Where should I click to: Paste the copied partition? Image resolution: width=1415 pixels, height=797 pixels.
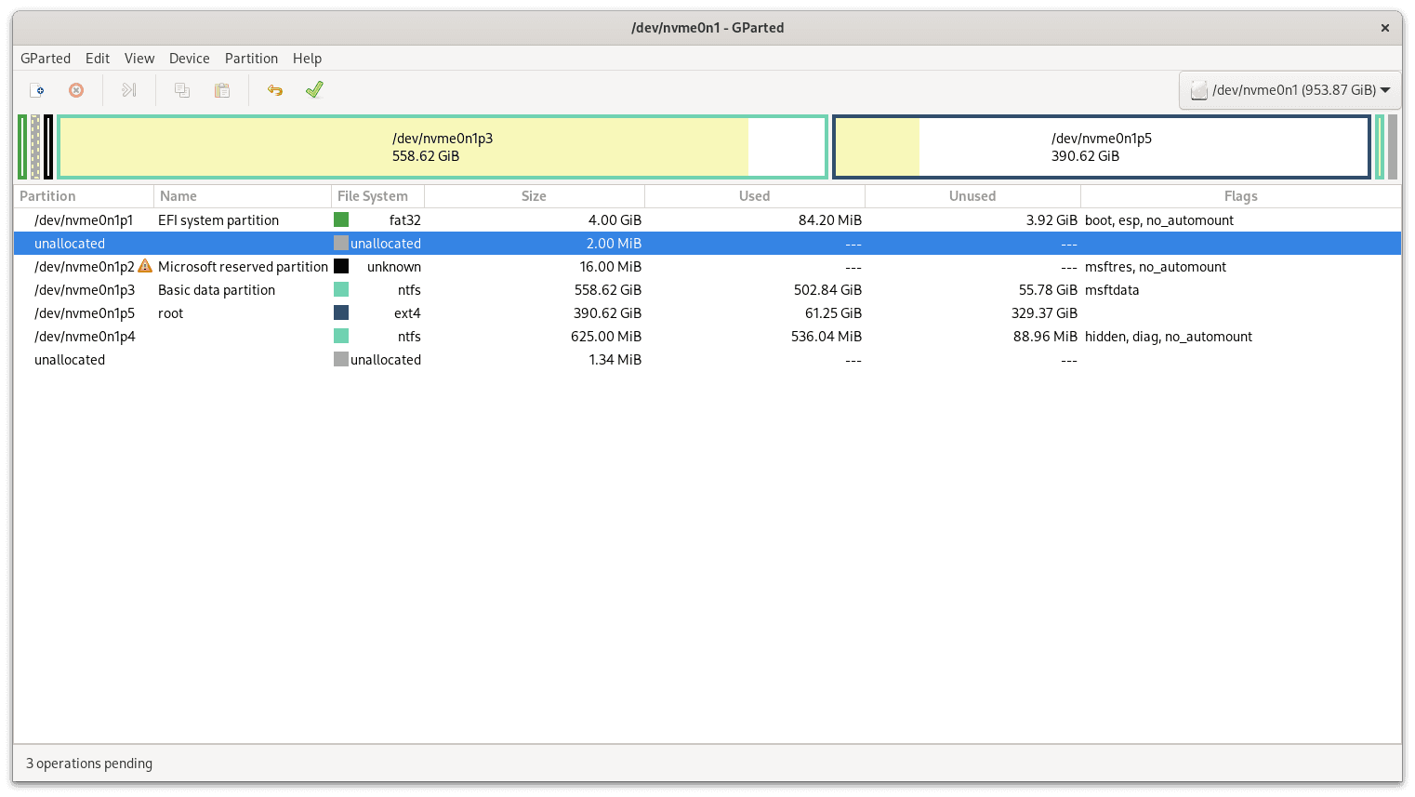coord(221,89)
